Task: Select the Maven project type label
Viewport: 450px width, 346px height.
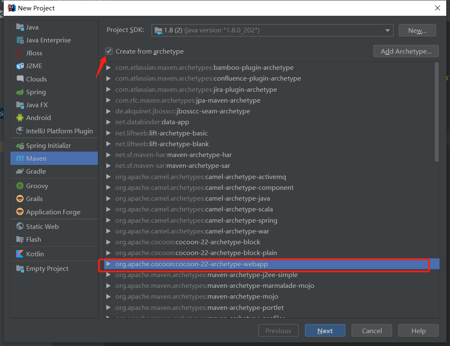Action: (x=36, y=158)
